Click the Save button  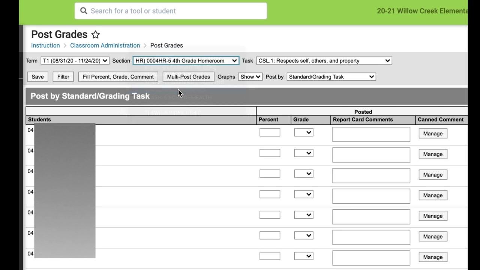pyautogui.click(x=37, y=77)
